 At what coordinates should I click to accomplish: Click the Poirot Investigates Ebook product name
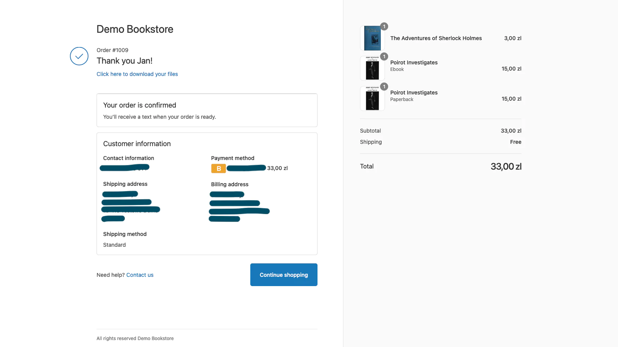414,62
